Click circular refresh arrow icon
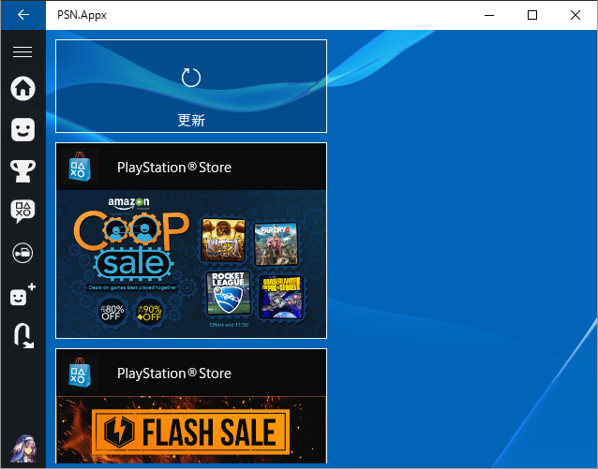The height and width of the screenshot is (469, 598). coord(191,78)
